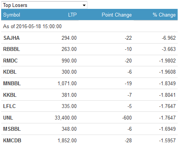The height and width of the screenshot is (145, 178).
Task: Click the Point Change column header
Action: 117,15
